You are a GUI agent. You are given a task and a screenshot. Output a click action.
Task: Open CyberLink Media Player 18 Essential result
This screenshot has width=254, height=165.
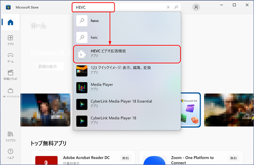[x=127, y=104]
